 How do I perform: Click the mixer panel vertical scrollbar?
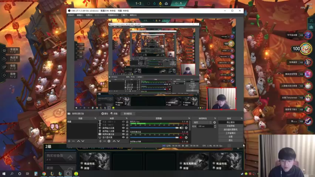(190, 125)
